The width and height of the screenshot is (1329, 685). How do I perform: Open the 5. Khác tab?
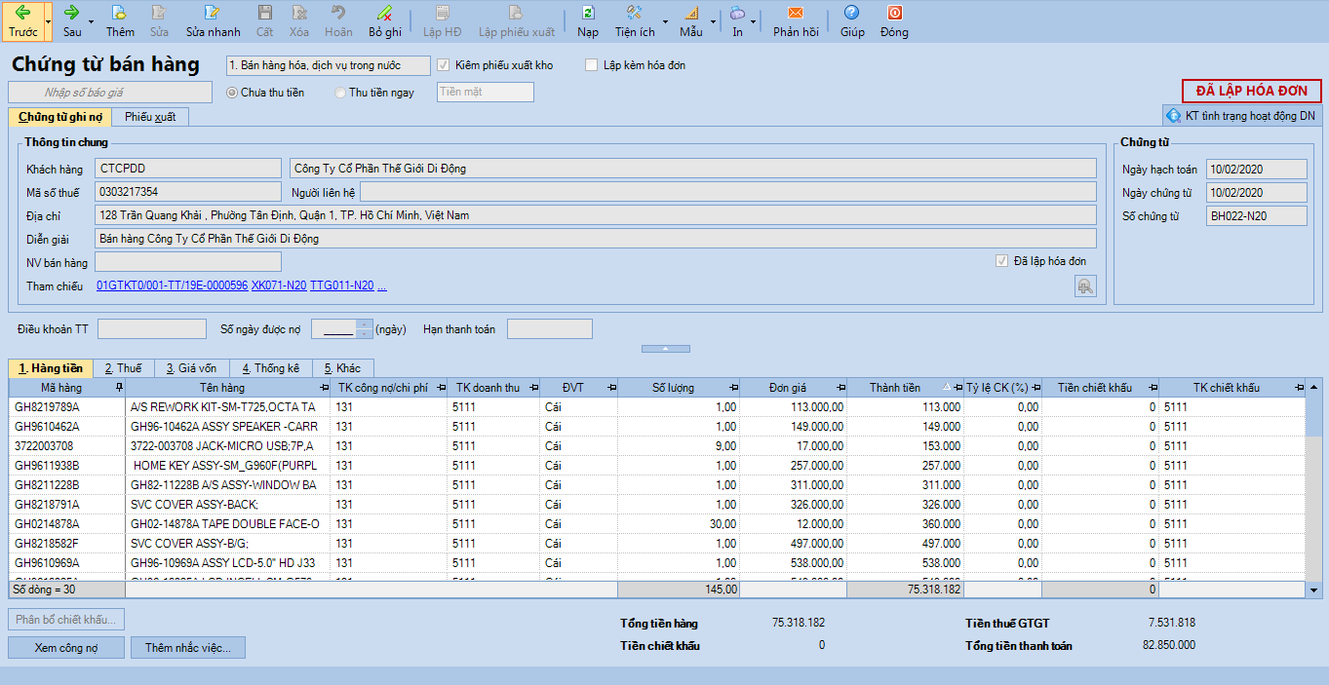tap(342, 368)
